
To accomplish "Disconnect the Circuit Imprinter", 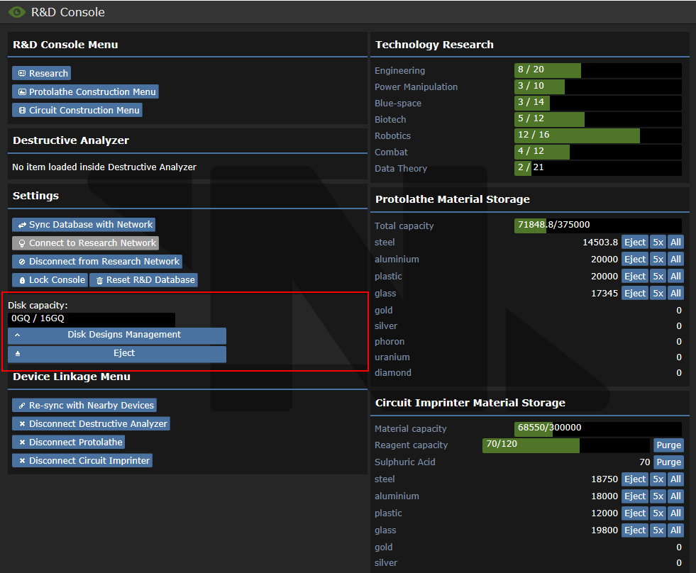I will (x=82, y=461).
